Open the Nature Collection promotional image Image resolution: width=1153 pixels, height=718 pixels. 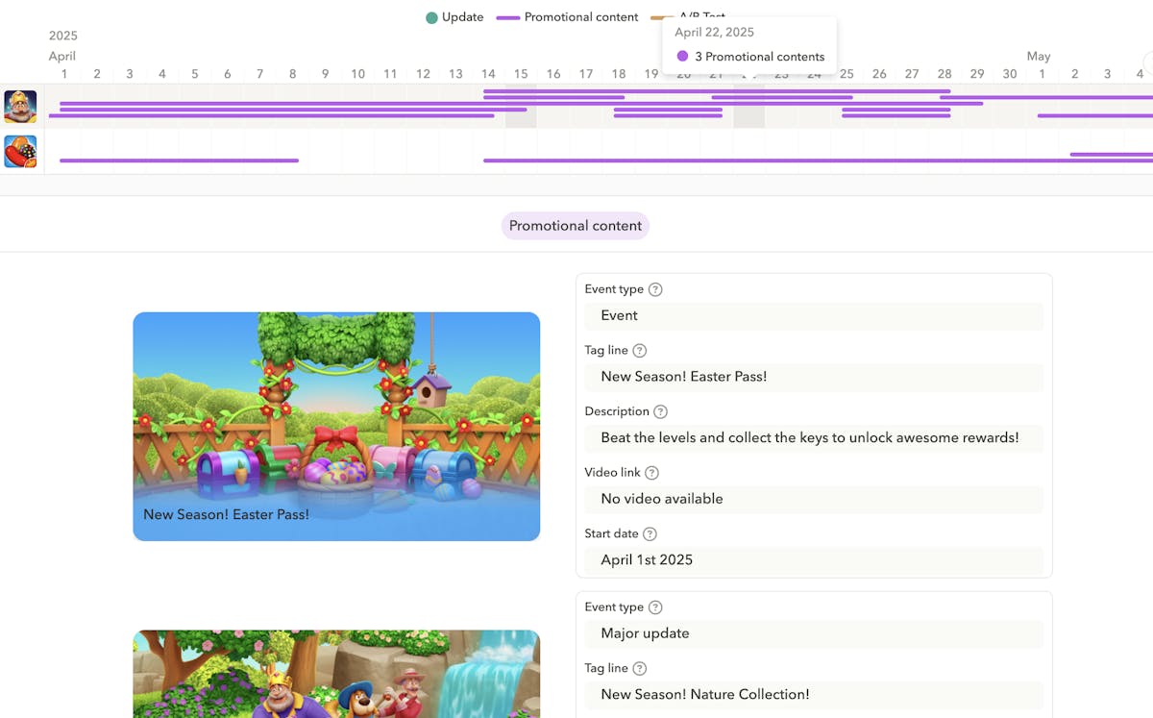pyautogui.click(x=336, y=674)
